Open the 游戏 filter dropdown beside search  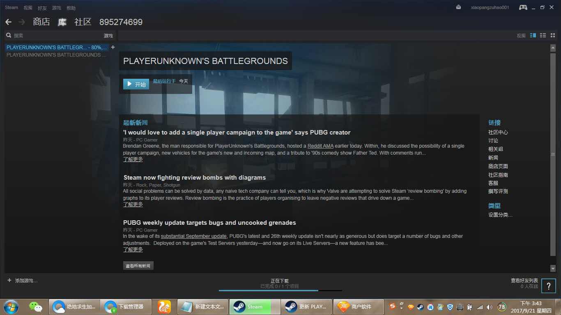[108, 36]
